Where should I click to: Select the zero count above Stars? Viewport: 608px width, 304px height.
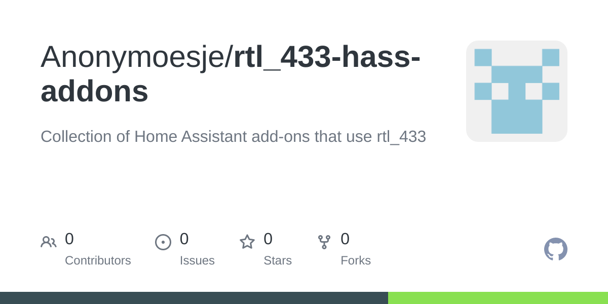coord(268,239)
